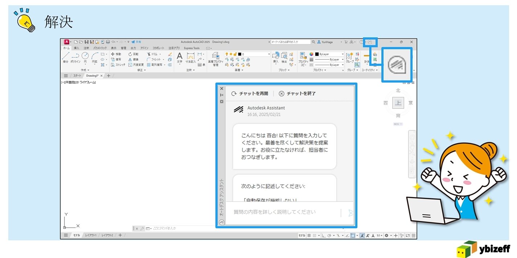Click チャットを終了 to end chat
The height and width of the screenshot is (258, 517).
297,93
